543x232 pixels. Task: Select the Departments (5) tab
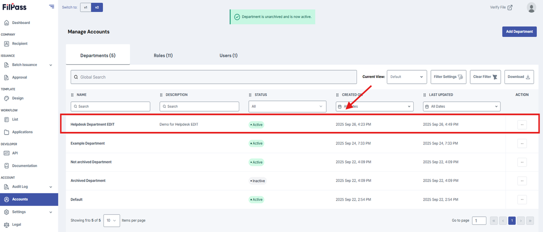(98, 55)
